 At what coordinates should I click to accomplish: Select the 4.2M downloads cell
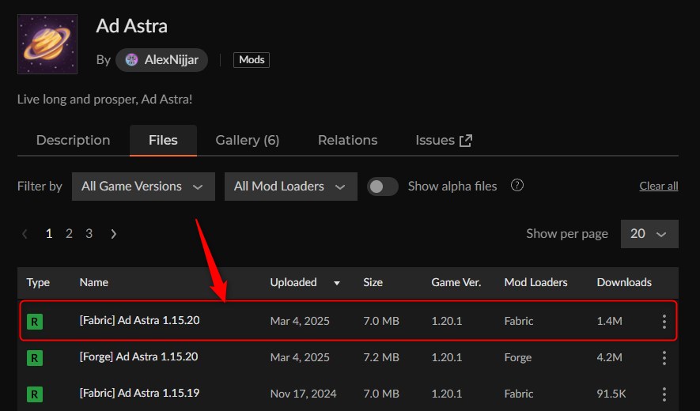pos(609,358)
